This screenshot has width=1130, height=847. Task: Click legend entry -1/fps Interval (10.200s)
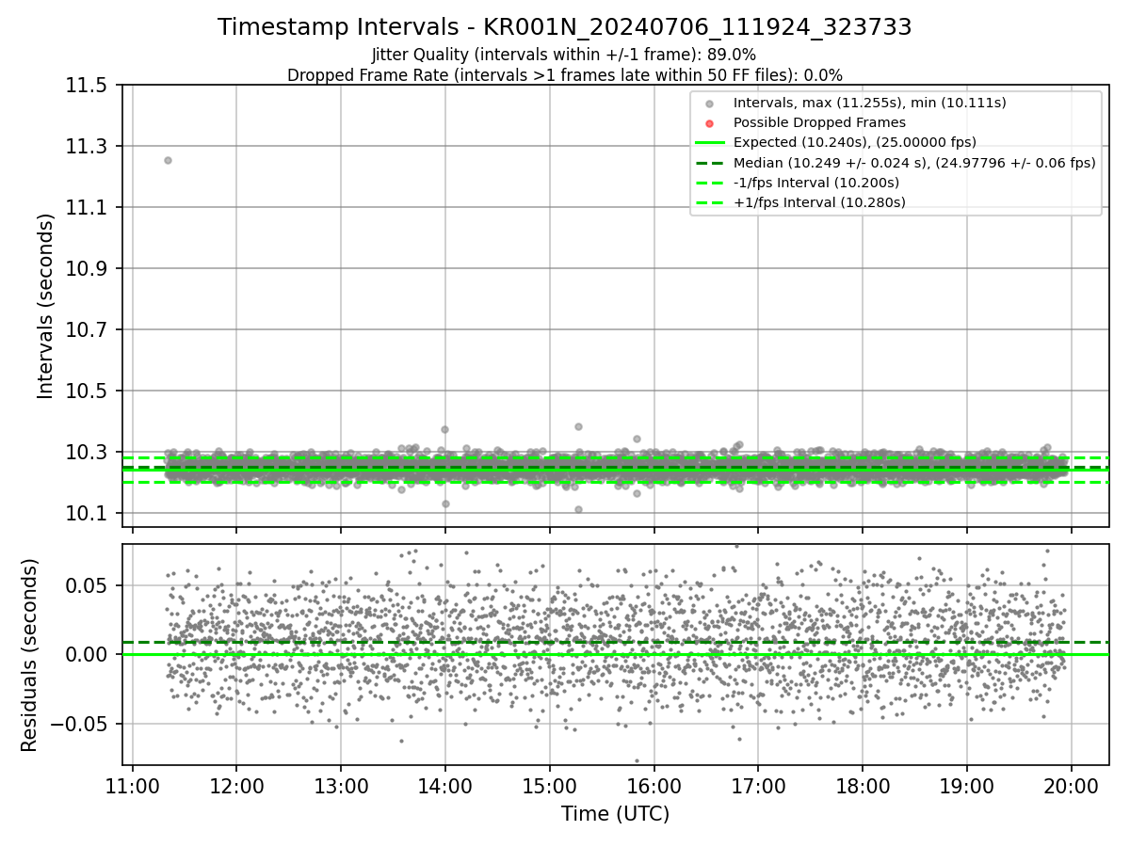point(815,183)
